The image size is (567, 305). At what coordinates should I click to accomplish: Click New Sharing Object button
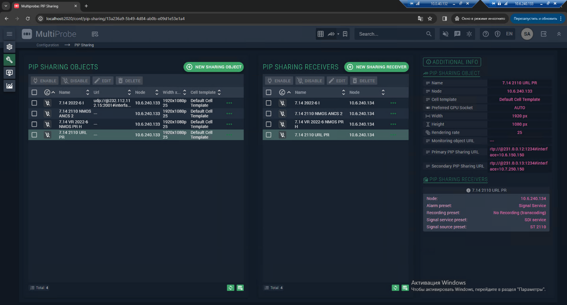click(x=214, y=67)
